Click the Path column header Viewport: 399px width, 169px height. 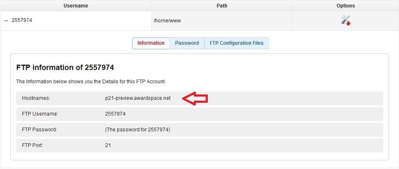click(x=222, y=6)
